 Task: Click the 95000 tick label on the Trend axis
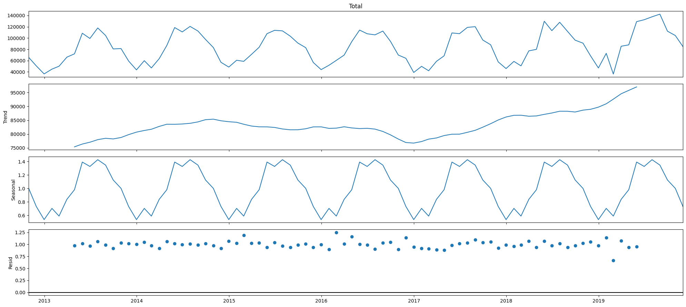pos(17,93)
